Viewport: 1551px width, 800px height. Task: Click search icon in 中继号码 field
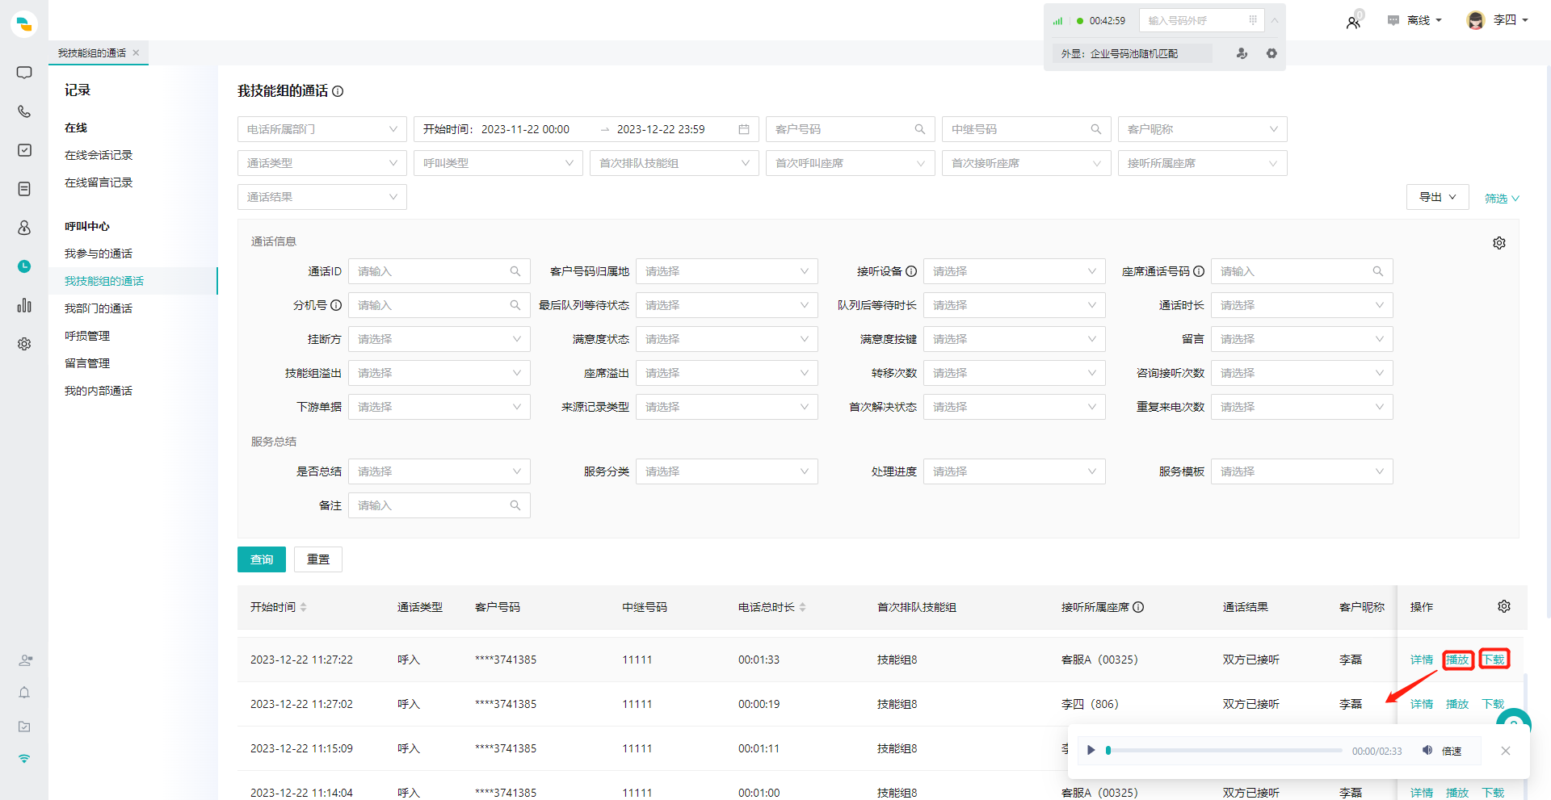(x=1096, y=129)
